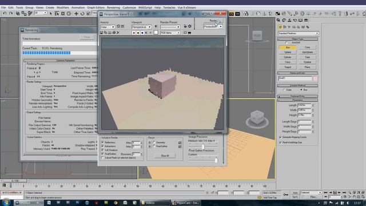Select the Select and Move tool
The image size is (366, 206).
tap(76, 14)
